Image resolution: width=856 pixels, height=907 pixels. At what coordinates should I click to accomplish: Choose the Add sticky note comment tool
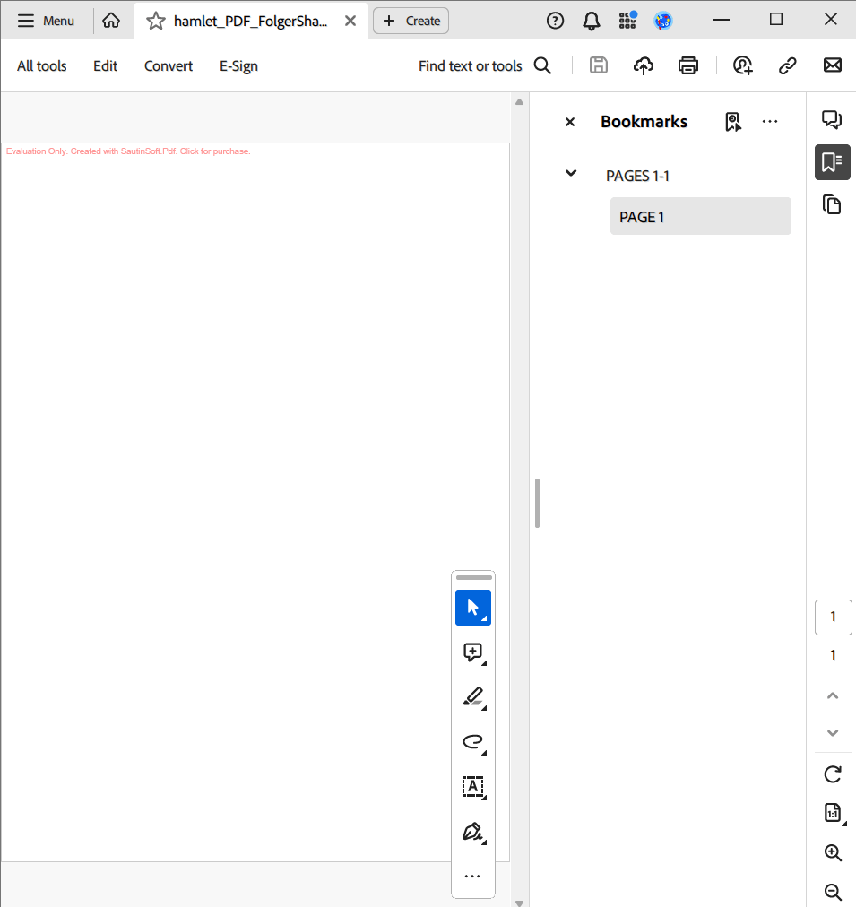[473, 652]
